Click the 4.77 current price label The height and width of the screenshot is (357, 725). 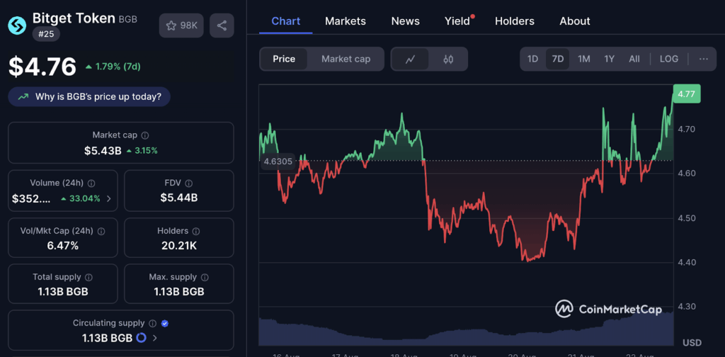(686, 93)
